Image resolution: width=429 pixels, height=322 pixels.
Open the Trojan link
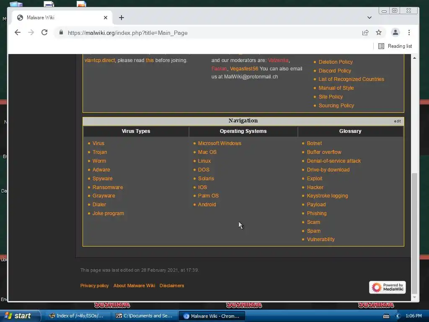point(100,152)
